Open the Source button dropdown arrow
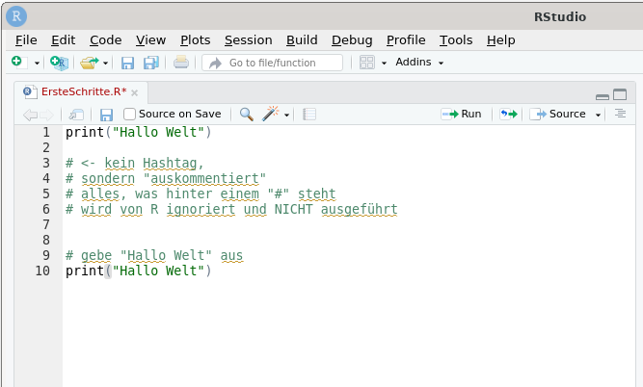Screen dimensions: 643x387 (x=598, y=116)
